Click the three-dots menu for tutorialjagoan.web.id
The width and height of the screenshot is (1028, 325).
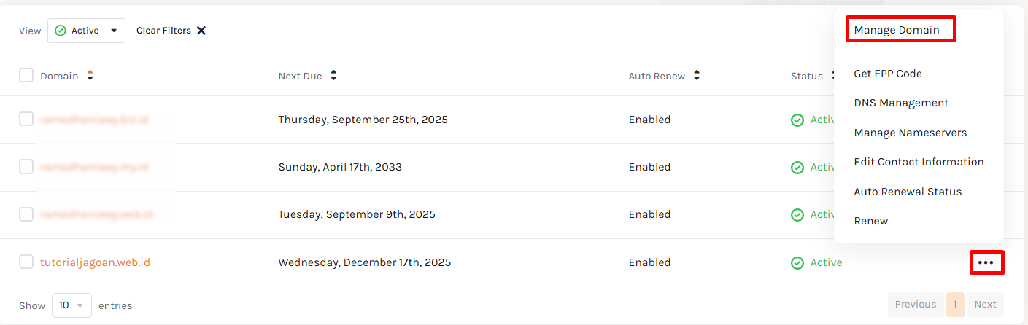pyautogui.click(x=986, y=262)
